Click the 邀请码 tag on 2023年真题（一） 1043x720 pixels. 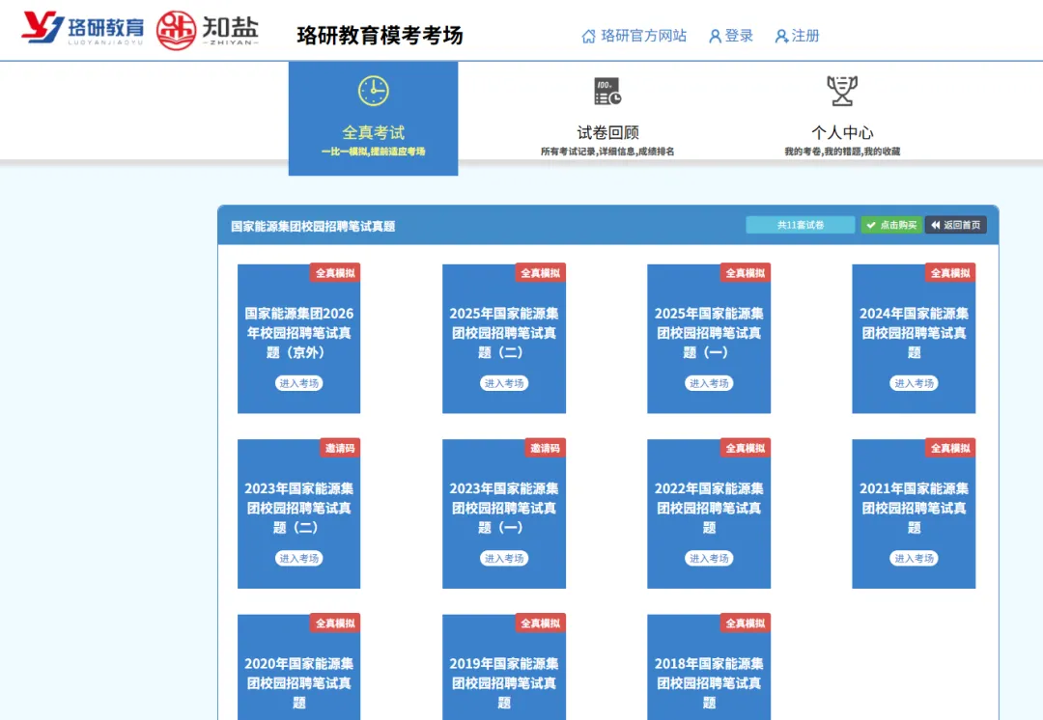point(545,448)
